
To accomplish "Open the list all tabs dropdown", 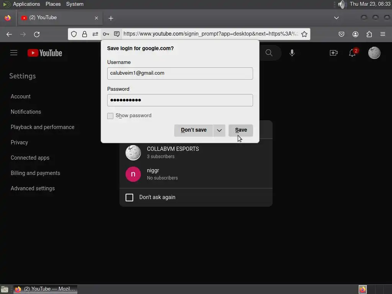I will click(336, 18).
